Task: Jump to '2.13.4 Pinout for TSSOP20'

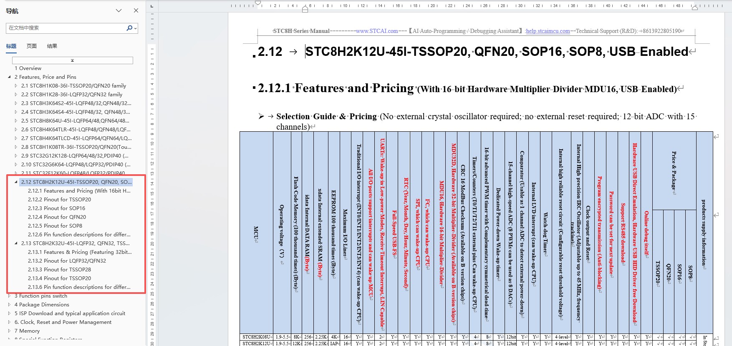Action: point(60,278)
